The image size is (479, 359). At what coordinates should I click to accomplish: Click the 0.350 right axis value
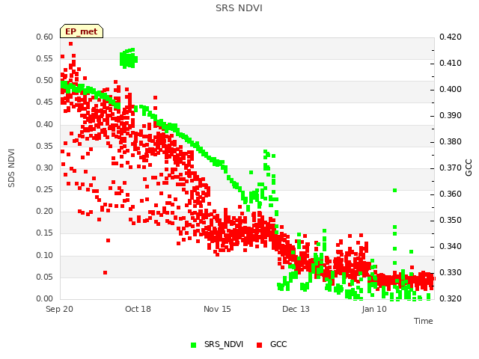click(x=451, y=220)
